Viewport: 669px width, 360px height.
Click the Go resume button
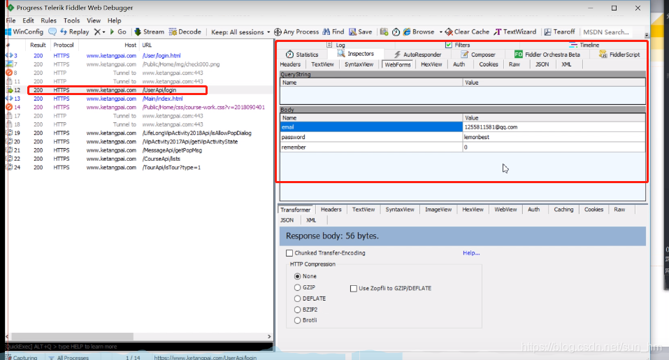[118, 32]
